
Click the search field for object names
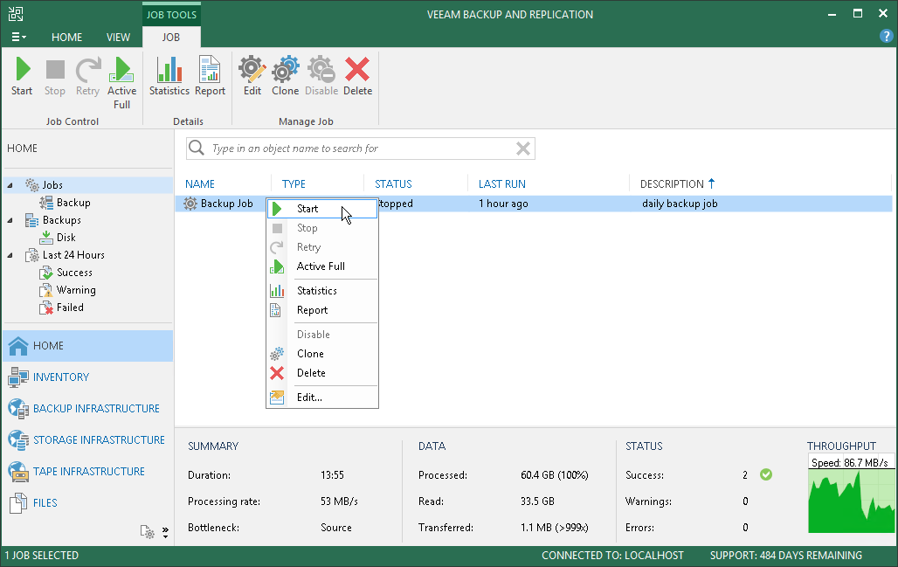coord(361,149)
